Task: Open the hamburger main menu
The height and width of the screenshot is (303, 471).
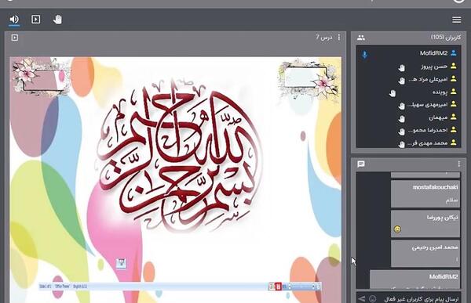Action: [457, 20]
